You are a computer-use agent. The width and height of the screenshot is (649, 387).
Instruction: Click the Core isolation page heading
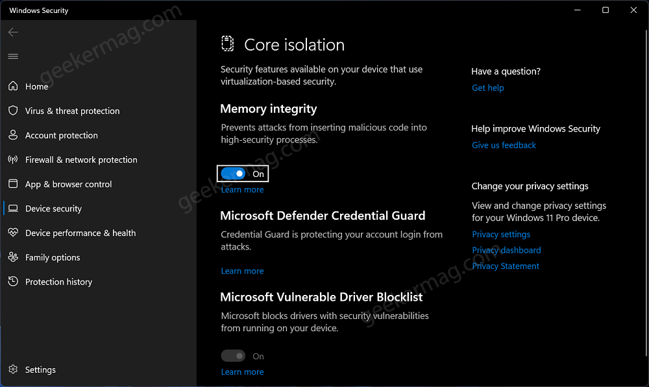pyautogui.click(x=294, y=45)
